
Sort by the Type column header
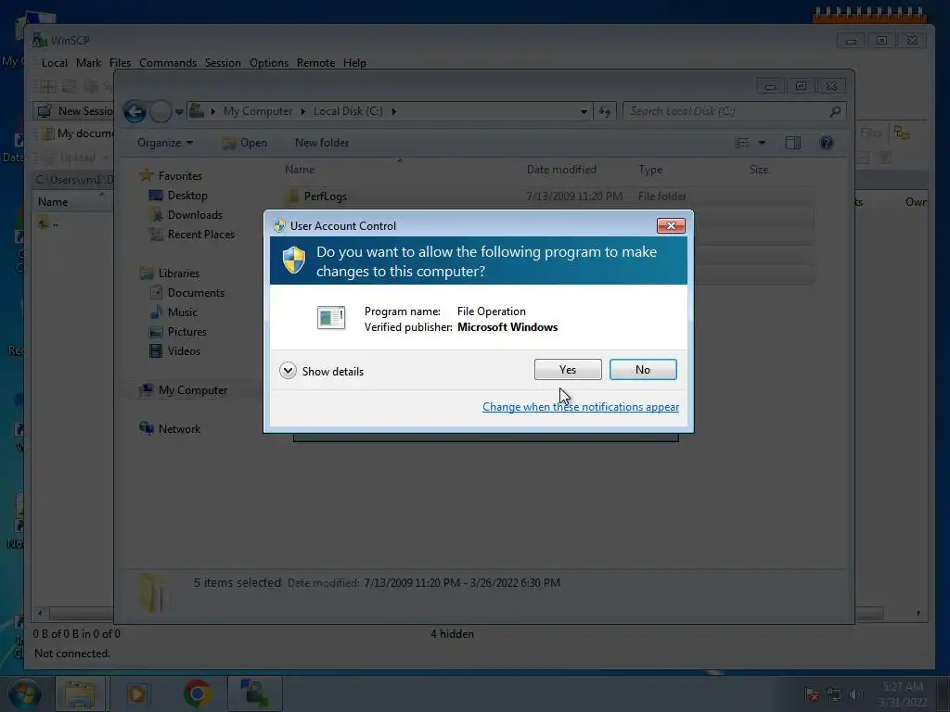pyautogui.click(x=650, y=170)
